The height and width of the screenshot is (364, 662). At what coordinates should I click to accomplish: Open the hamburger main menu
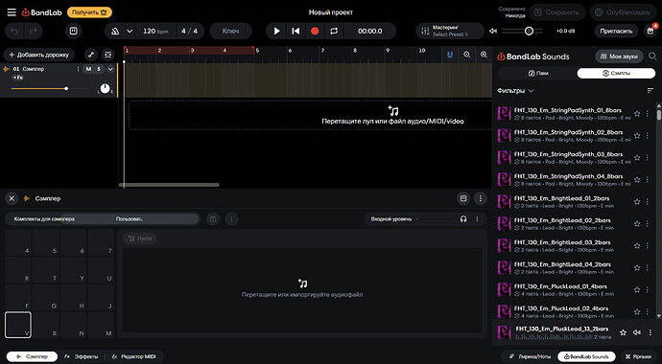[x=12, y=12]
